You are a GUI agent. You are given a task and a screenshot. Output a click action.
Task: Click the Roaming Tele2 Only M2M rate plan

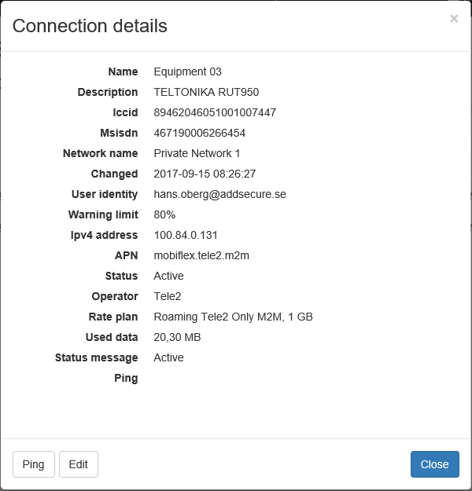click(233, 317)
